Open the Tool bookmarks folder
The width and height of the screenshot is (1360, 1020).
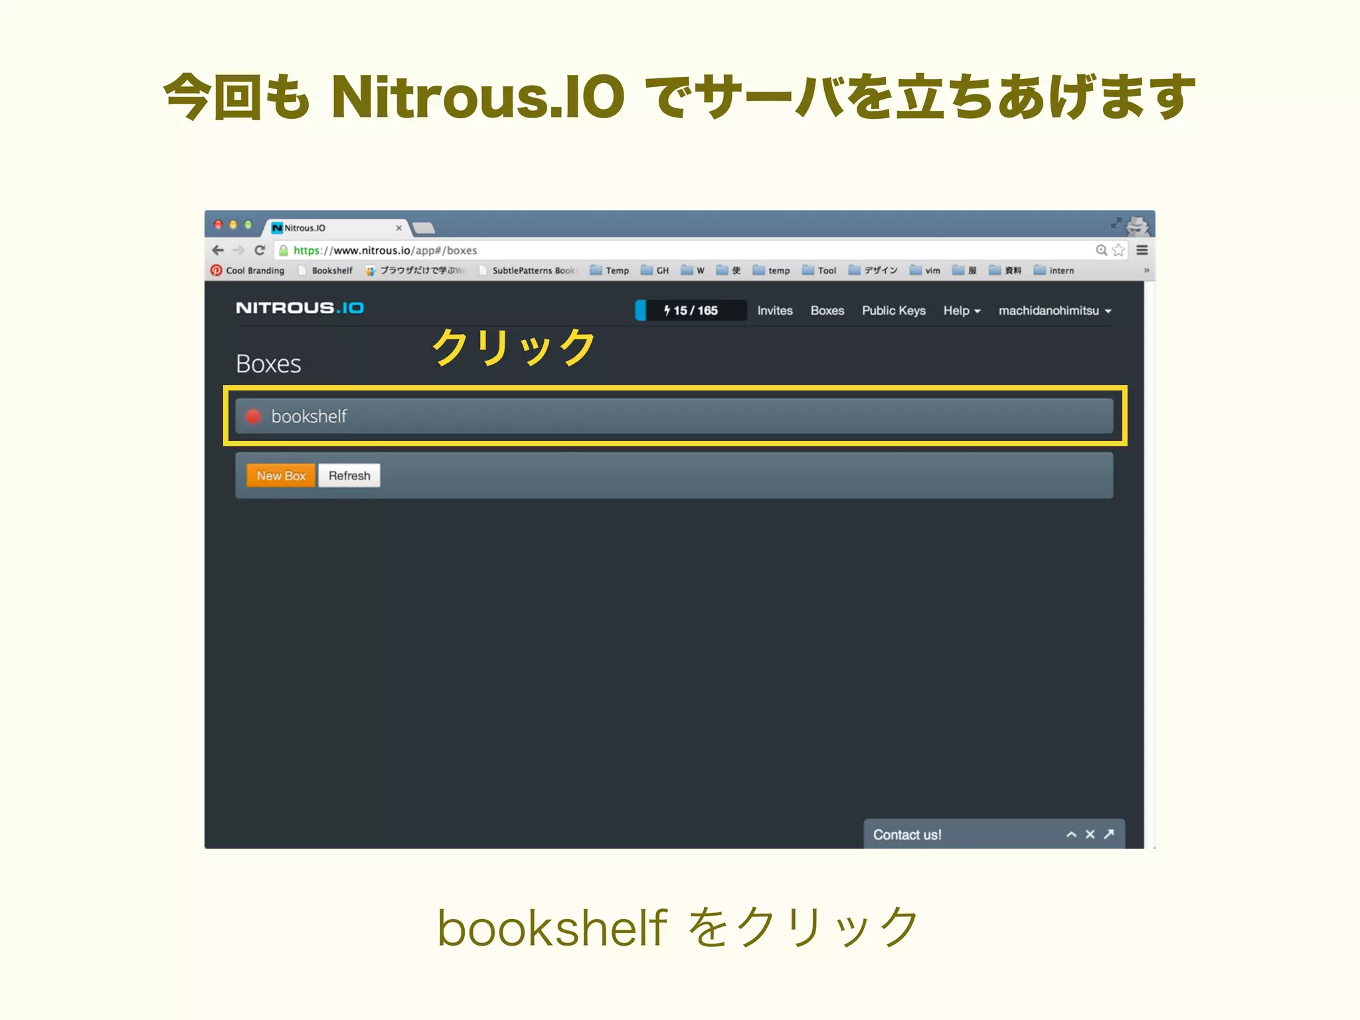pos(819,270)
